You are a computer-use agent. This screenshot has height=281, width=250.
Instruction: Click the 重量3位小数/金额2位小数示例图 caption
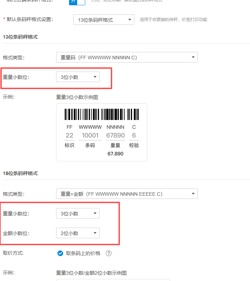[91, 273]
